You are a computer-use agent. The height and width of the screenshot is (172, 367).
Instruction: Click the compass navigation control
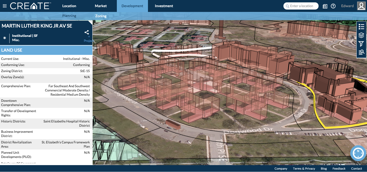click(358, 153)
